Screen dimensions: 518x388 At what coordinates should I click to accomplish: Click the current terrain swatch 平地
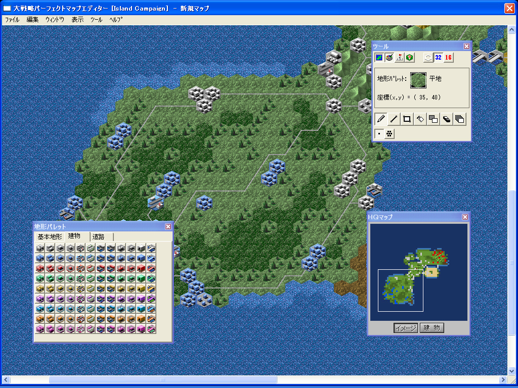tap(418, 79)
